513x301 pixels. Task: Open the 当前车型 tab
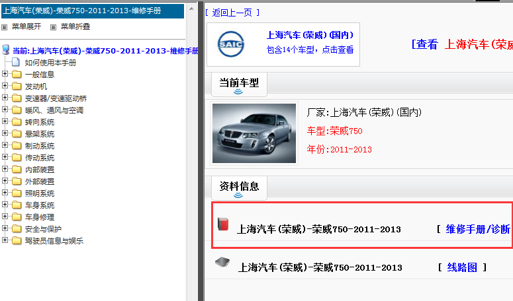click(x=239, y=84)
